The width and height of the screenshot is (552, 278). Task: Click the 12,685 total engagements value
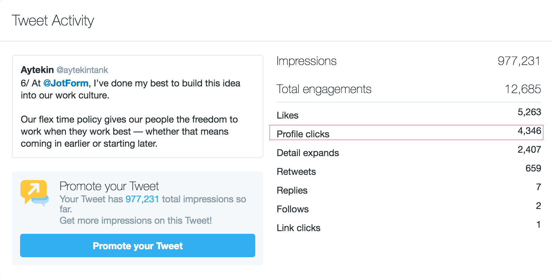(523, 89)
